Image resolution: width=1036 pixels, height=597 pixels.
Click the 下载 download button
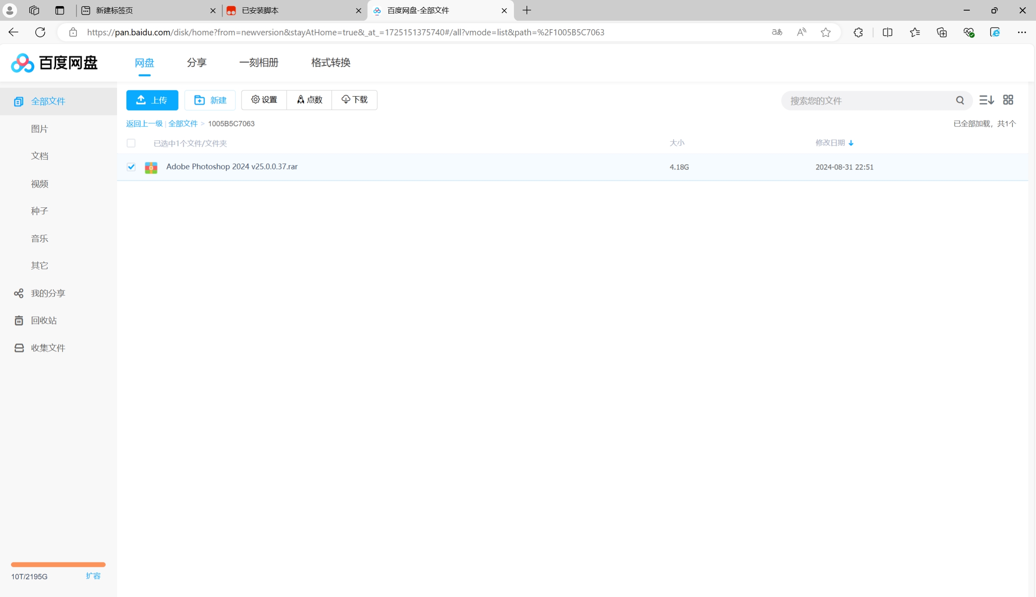pos(355,100)
